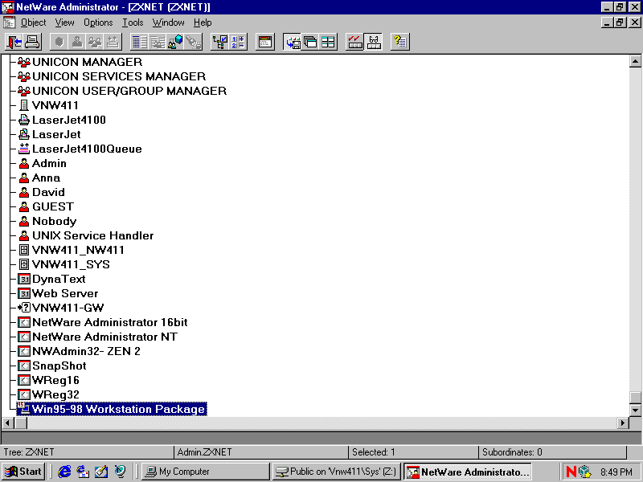Select the UNIX Service Handler user
Viewport: 643px width, 482px height.
86,235
